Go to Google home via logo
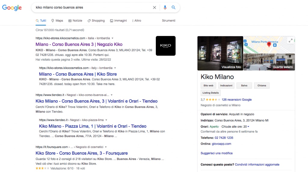The image size is (308, 172). pyautogui.click(x=12, y=8)
